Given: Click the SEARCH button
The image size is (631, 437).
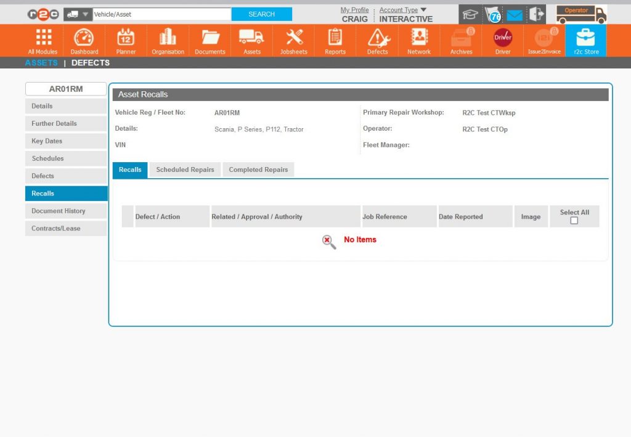Looking at the screenshot, I should [x=261, y=14].
